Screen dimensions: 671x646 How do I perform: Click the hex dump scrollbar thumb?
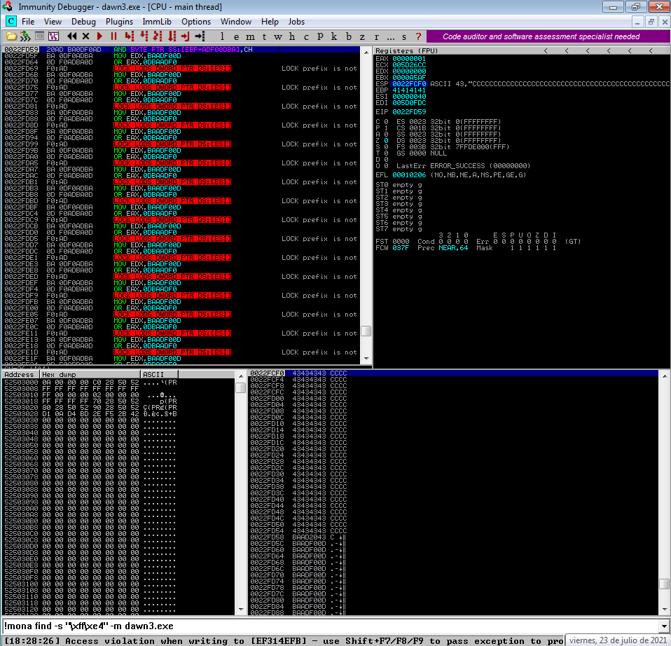tap(240, 388)
